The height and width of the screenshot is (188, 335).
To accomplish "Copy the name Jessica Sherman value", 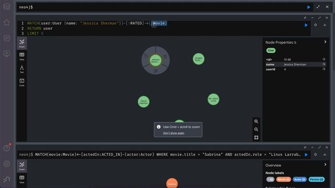I will click(323, 64).
